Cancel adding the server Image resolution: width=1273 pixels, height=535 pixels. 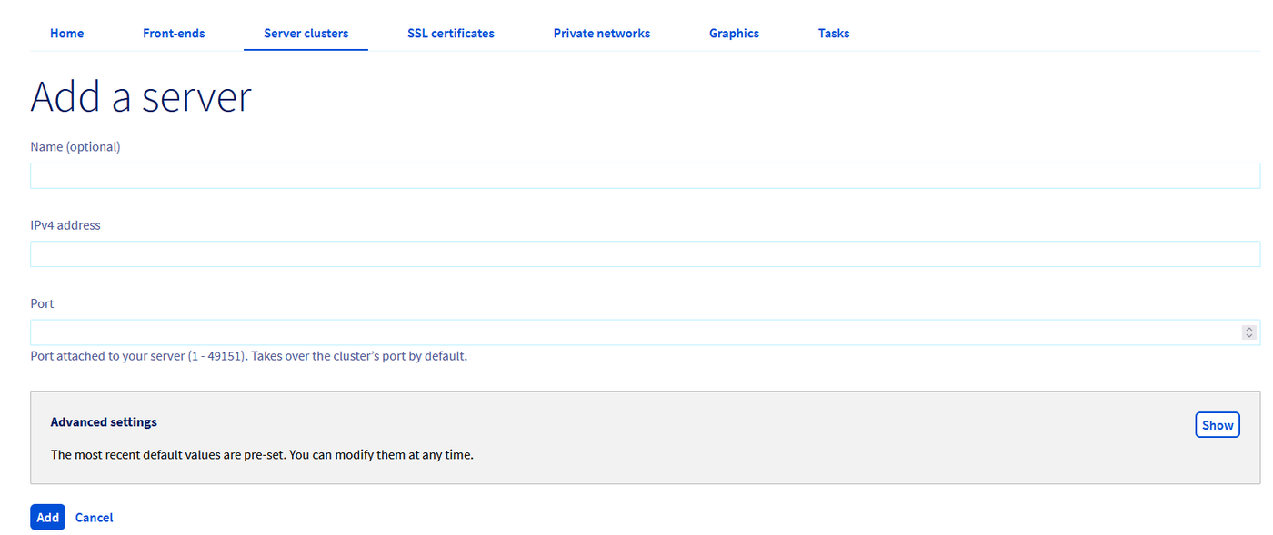click(x=94, y=517)
